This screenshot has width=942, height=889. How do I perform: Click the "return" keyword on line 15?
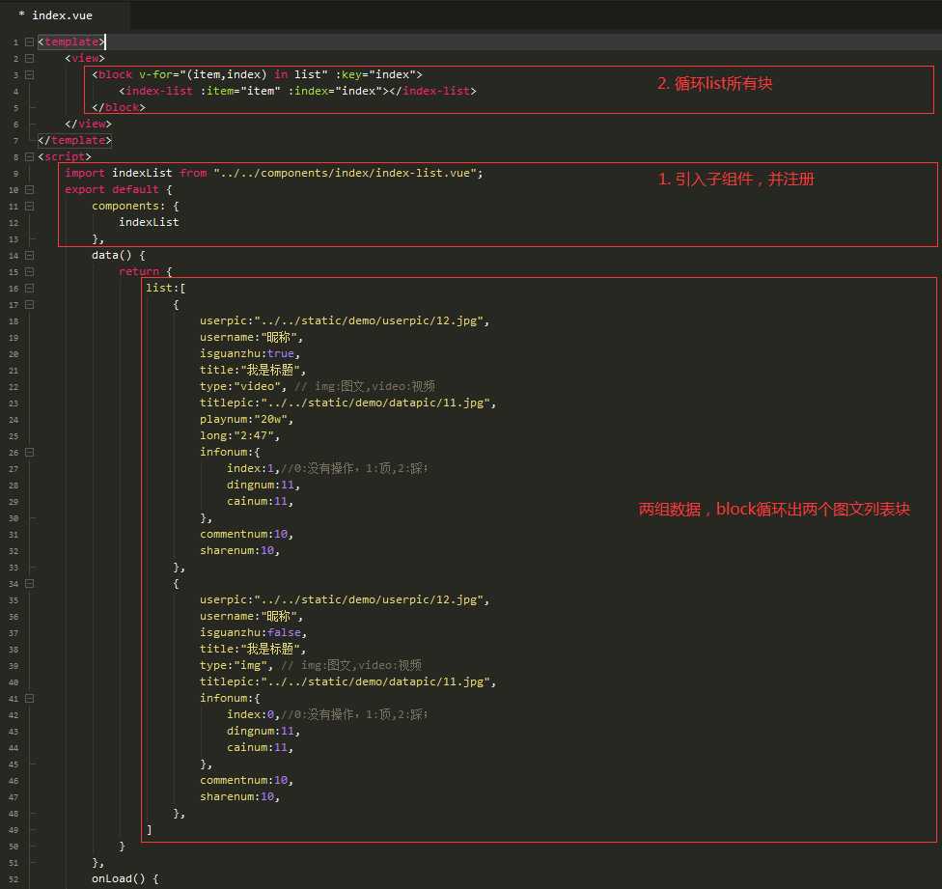pyautogui.click(x=139, y=271)
